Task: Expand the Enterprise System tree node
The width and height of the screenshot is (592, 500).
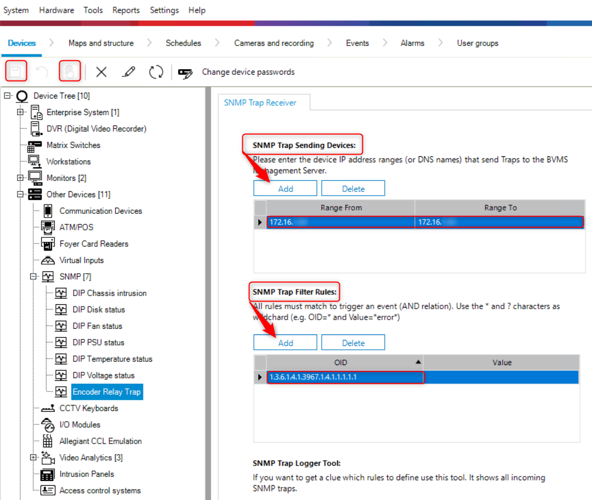Action: tap(21, 112)
